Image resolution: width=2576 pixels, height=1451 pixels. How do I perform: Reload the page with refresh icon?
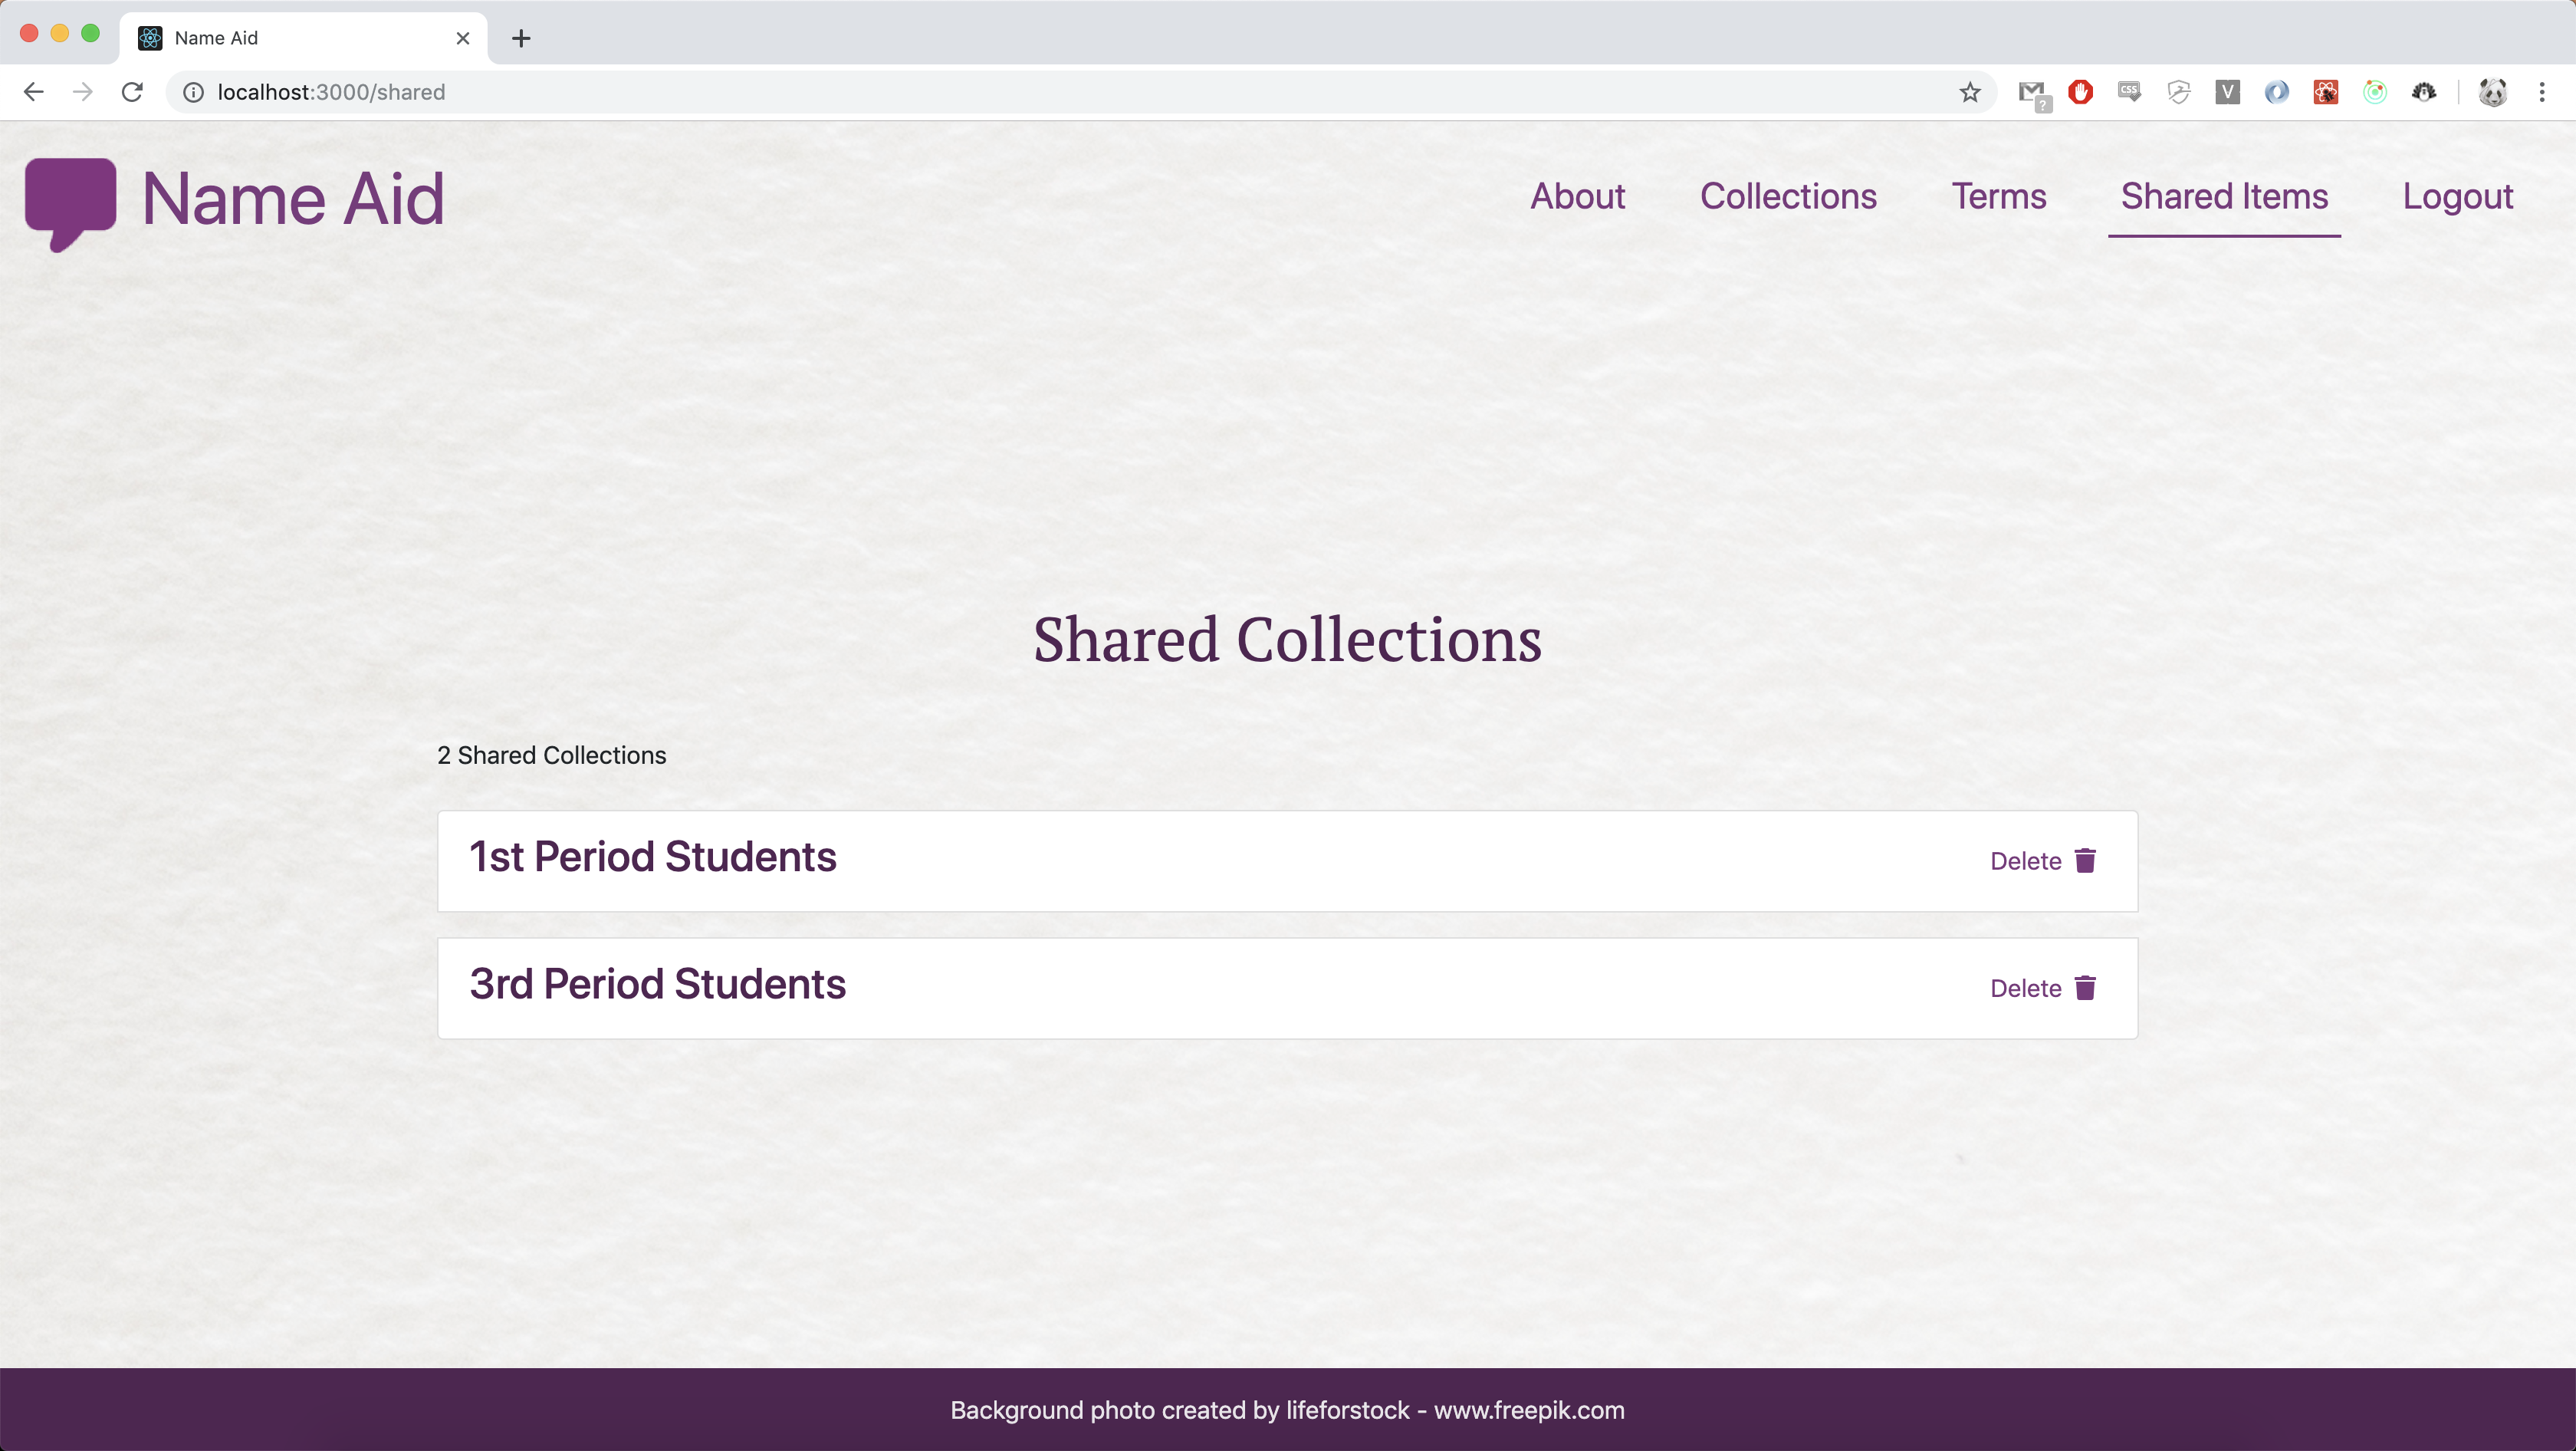pyautogui.click(x=132, y=92)
